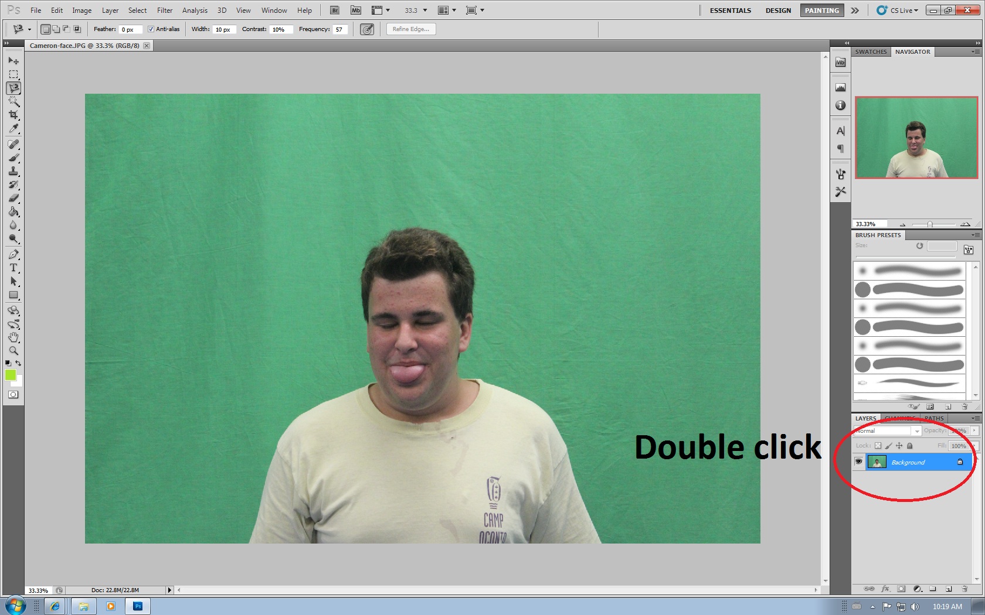Viewport: 985px width, 615px height.
Task: Expand the Opacity value arrow
Action: pyautogui.click(x=974, y=430)
